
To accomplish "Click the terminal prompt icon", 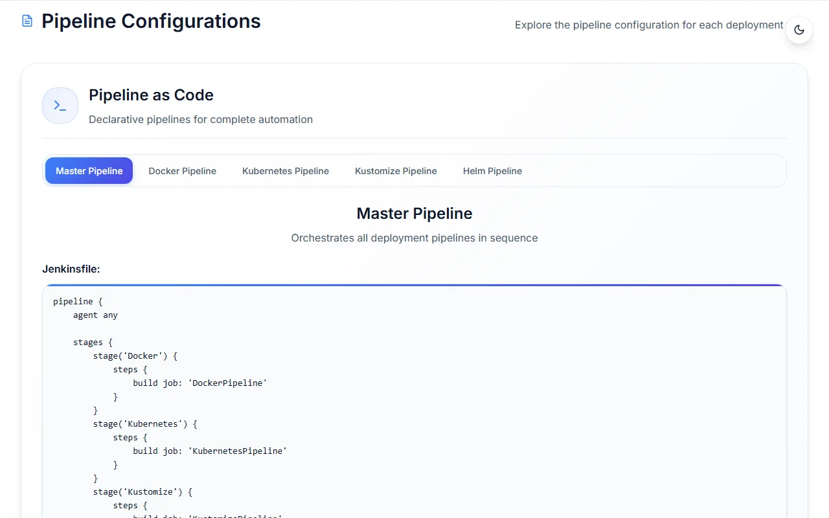I will point(60,106).
